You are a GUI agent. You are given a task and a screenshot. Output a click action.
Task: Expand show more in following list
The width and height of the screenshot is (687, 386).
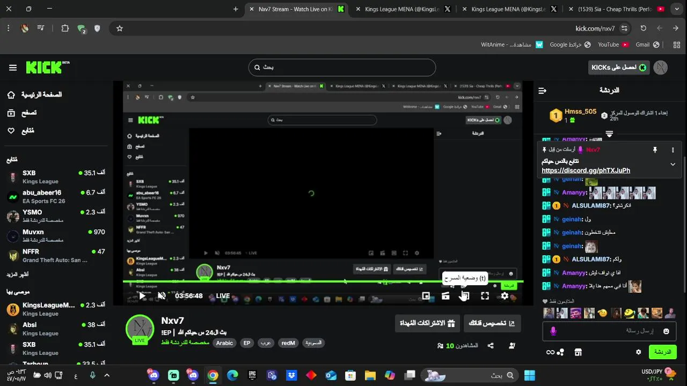point(18,274)
